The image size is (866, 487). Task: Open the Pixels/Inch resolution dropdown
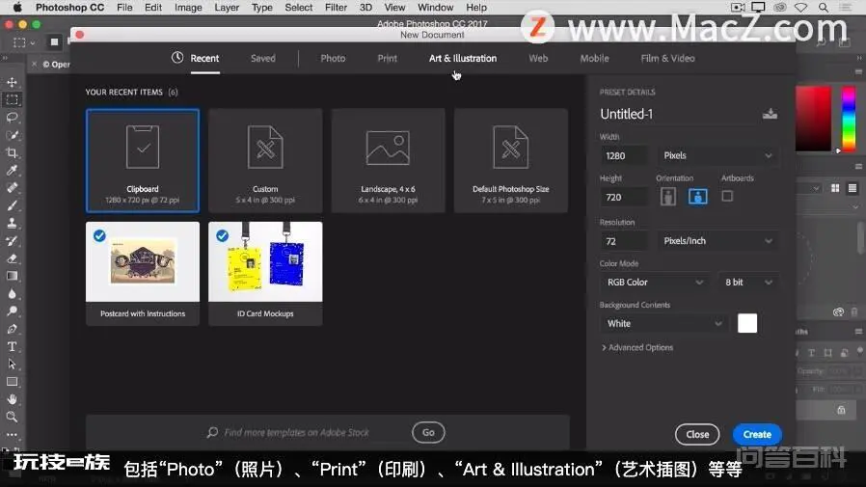click(x=717, y=241)
